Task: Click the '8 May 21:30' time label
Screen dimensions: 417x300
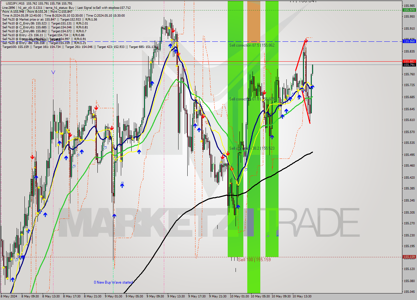Action: tap(93, 296)
